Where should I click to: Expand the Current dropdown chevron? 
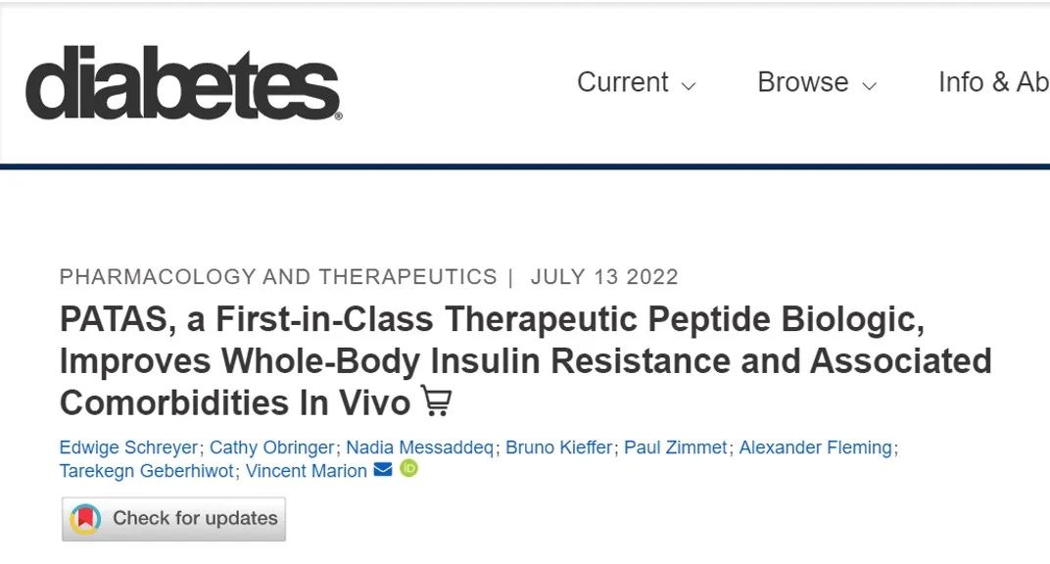point(689,85)
